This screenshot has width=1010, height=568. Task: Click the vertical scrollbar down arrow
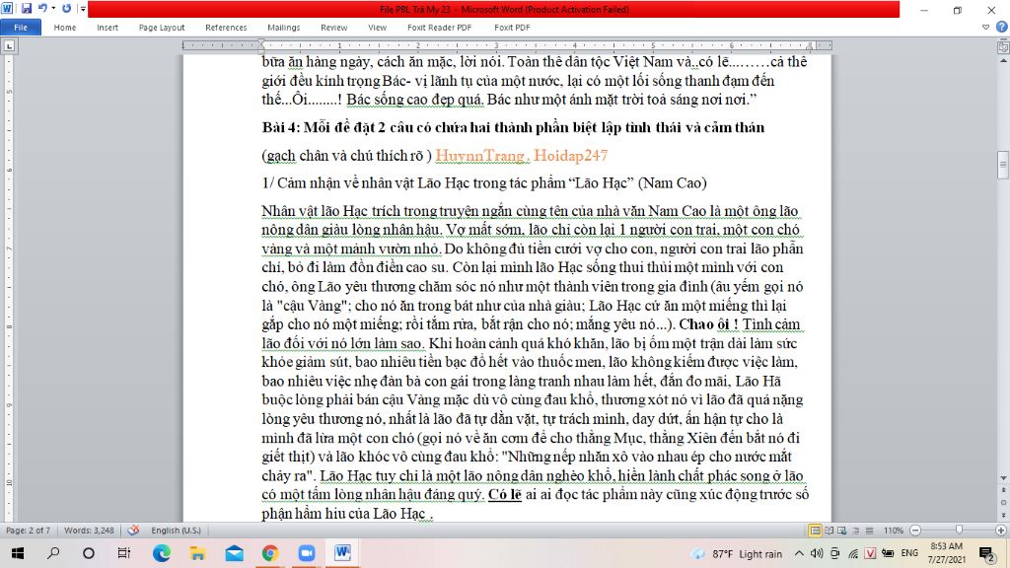1003,478
